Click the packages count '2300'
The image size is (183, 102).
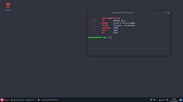coord(116,28)
